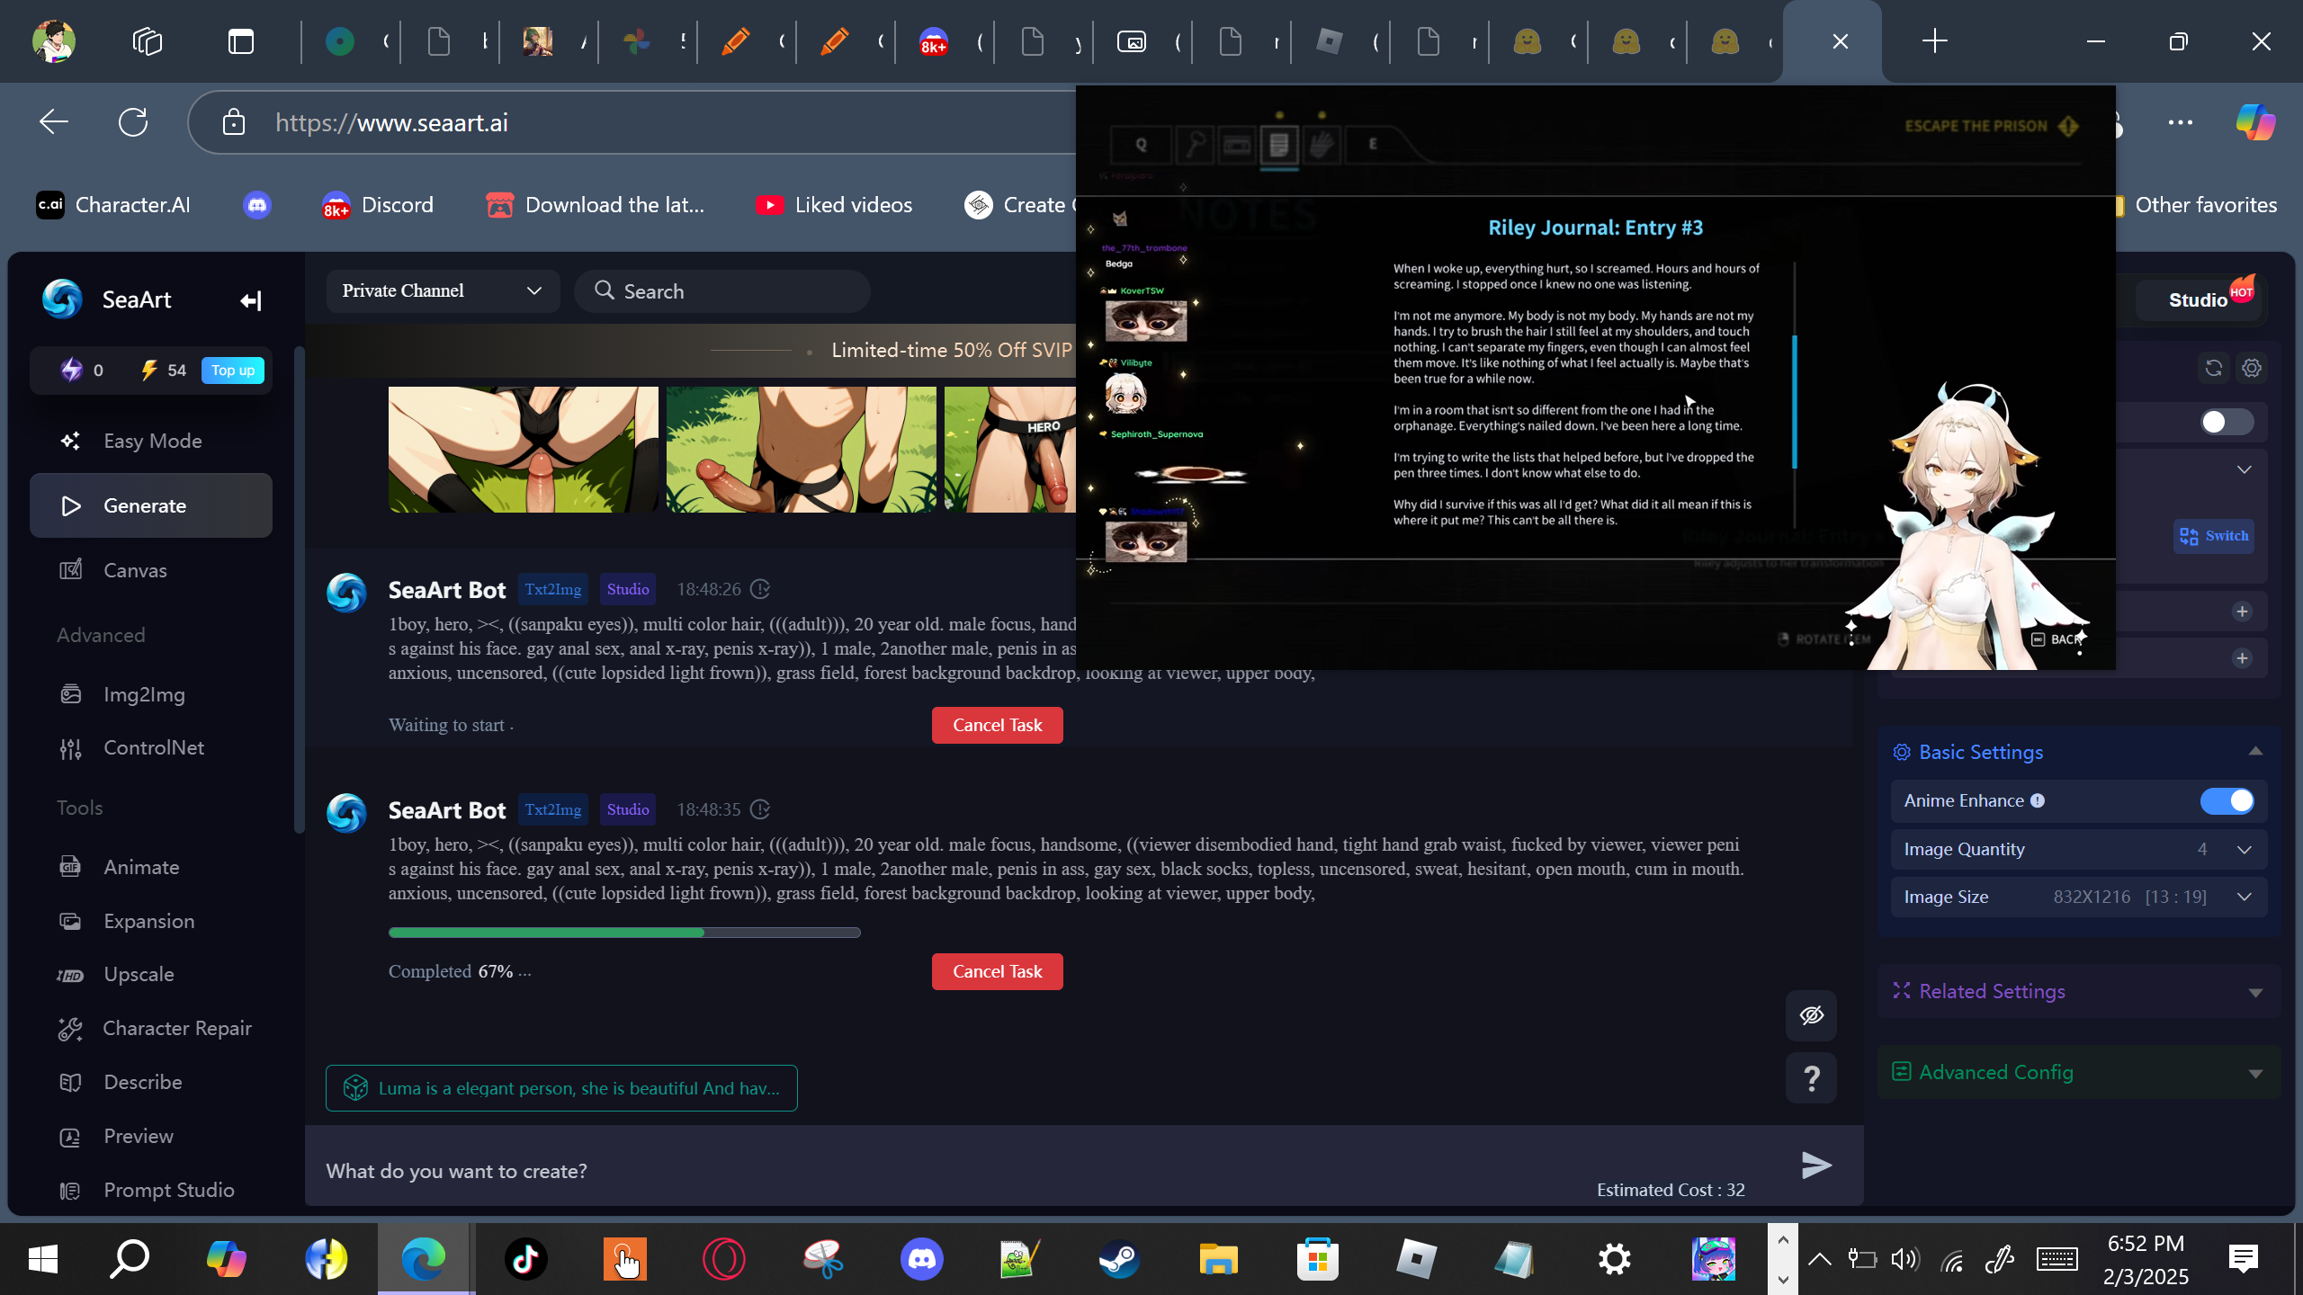Click the SeaArt logo
The height and width of the screenshot is (1295, 2303).
62,299
